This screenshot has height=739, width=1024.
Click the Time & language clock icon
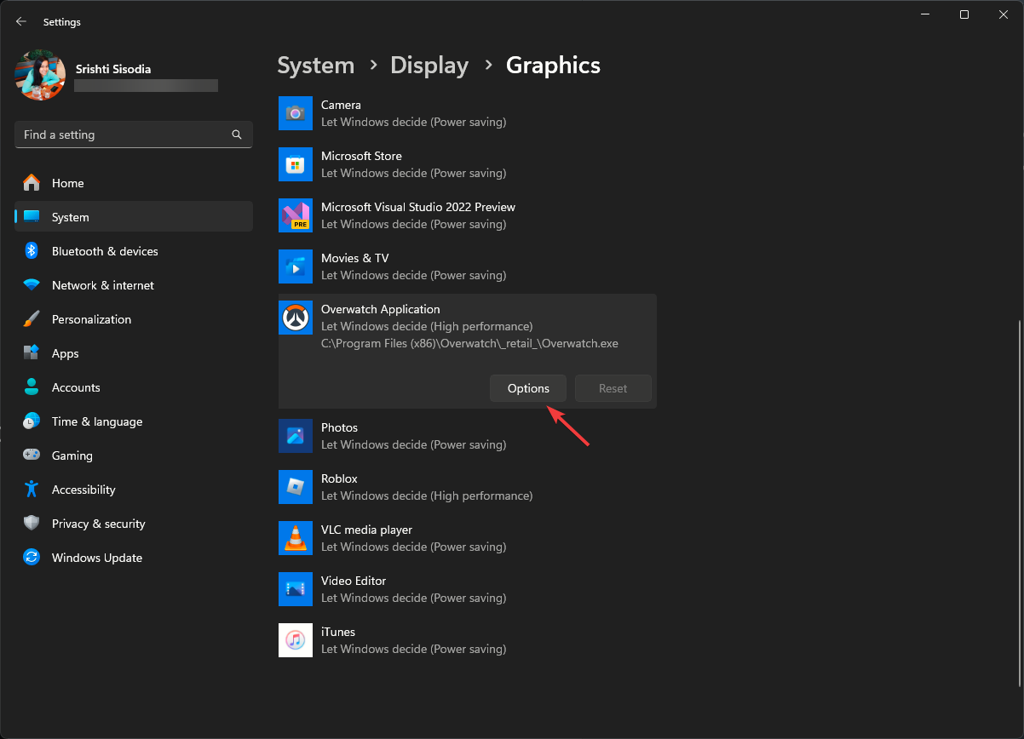(32, 421)
